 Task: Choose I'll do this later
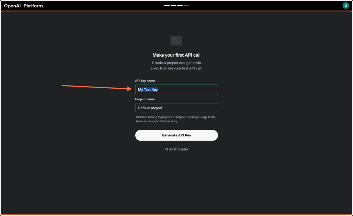[176, 149]
